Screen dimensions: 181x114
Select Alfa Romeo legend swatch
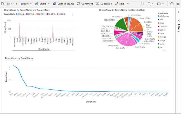pyautogui.click(x=158, y=16)
